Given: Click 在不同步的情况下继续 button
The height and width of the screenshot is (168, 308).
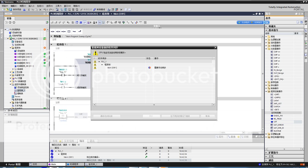Looking at the screenshot, I should [x=180, y=116].
